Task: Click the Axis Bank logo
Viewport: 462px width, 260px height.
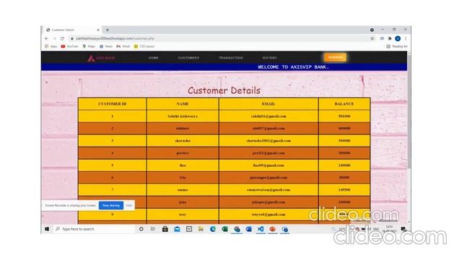Action: click(101, 58)
